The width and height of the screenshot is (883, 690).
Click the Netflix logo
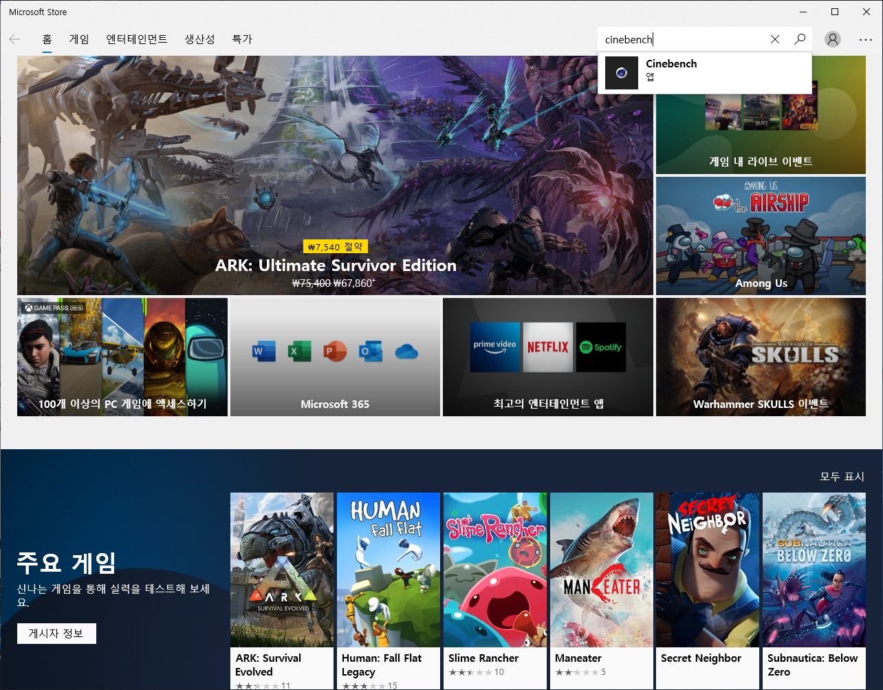point(548,347)
